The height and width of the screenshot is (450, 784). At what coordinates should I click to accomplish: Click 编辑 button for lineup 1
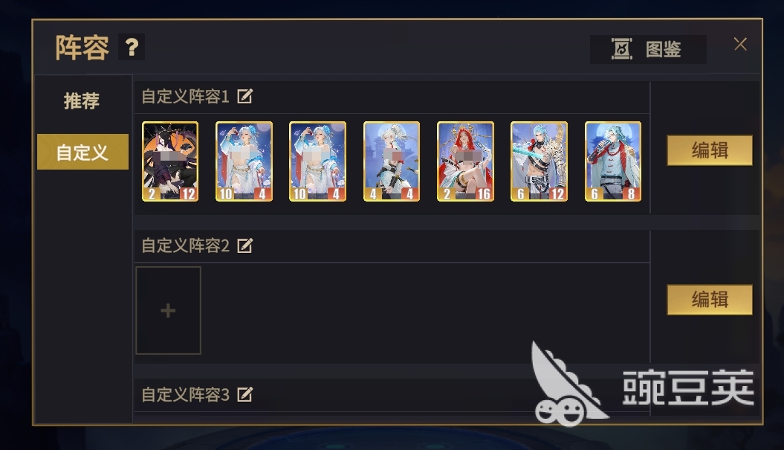click(710, 150)
